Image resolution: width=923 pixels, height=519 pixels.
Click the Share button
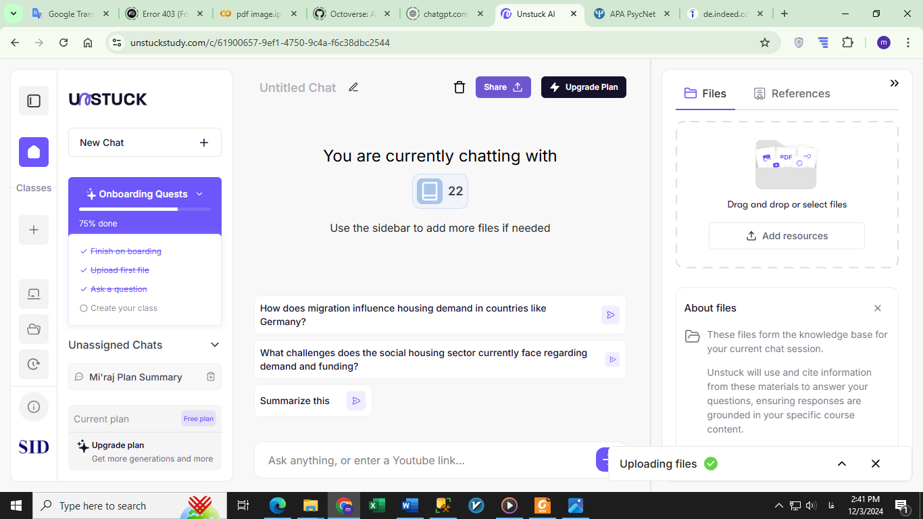[503, 87]
